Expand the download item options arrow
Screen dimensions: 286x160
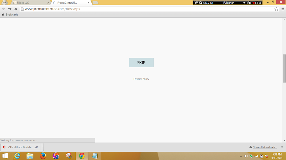(42, 146)
